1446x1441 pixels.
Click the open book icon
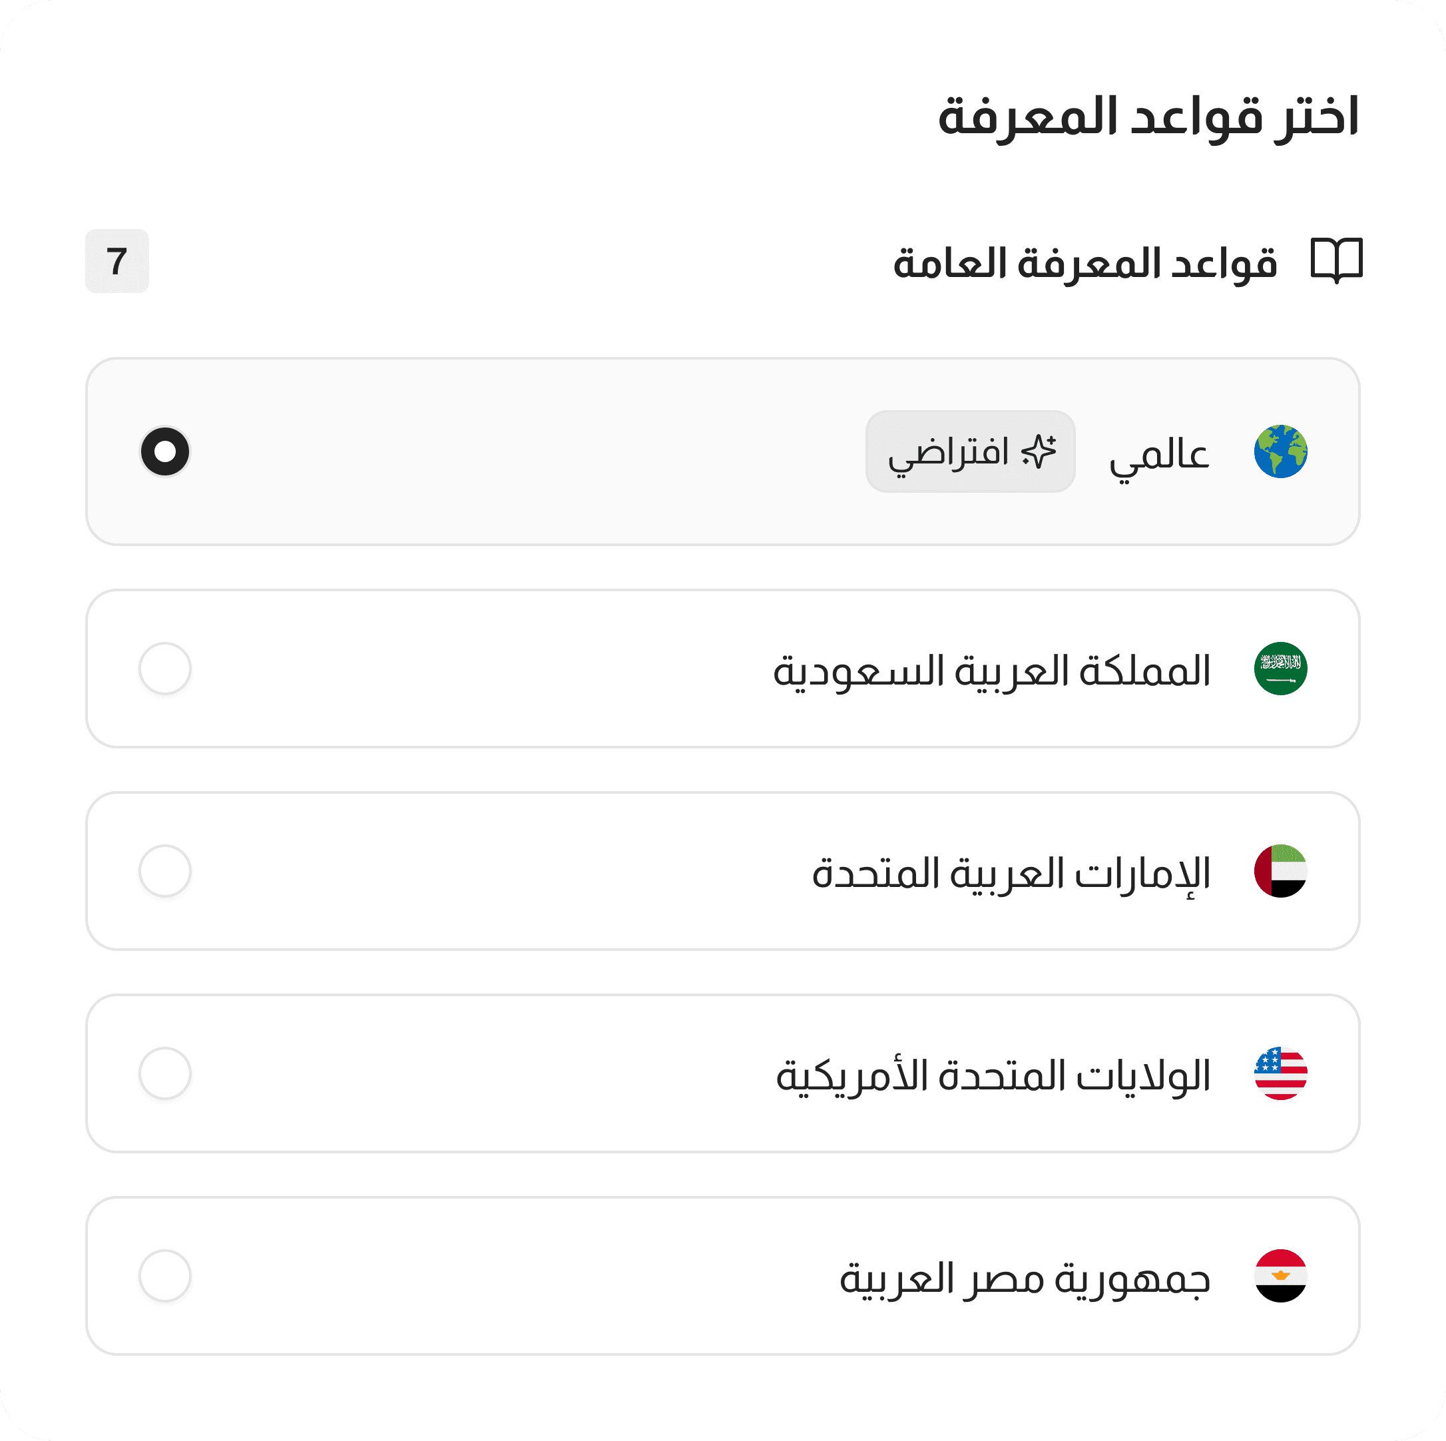tap(1336, 261)
